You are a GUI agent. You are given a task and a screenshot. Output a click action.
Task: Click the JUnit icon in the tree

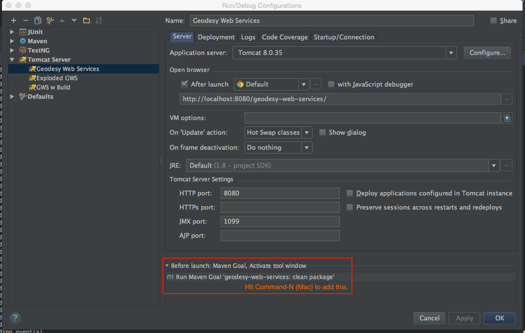pos(23,32)
